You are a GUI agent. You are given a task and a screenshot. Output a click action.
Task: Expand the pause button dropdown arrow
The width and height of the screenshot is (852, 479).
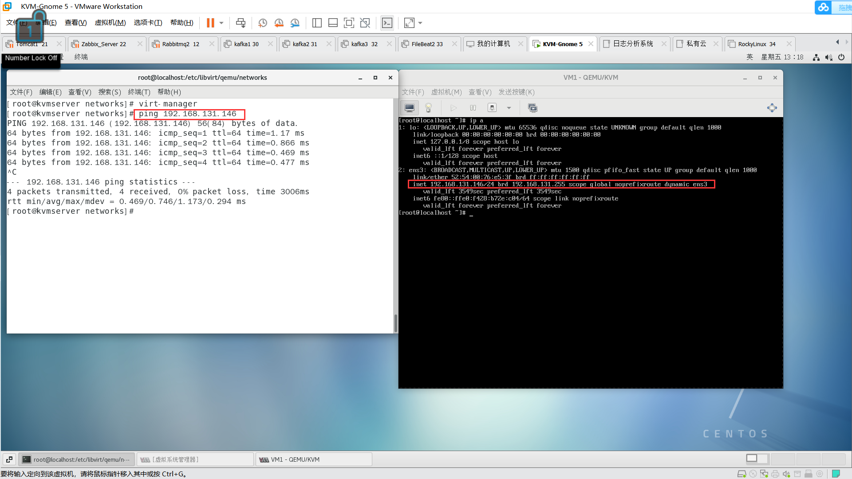tap(221, 23)
